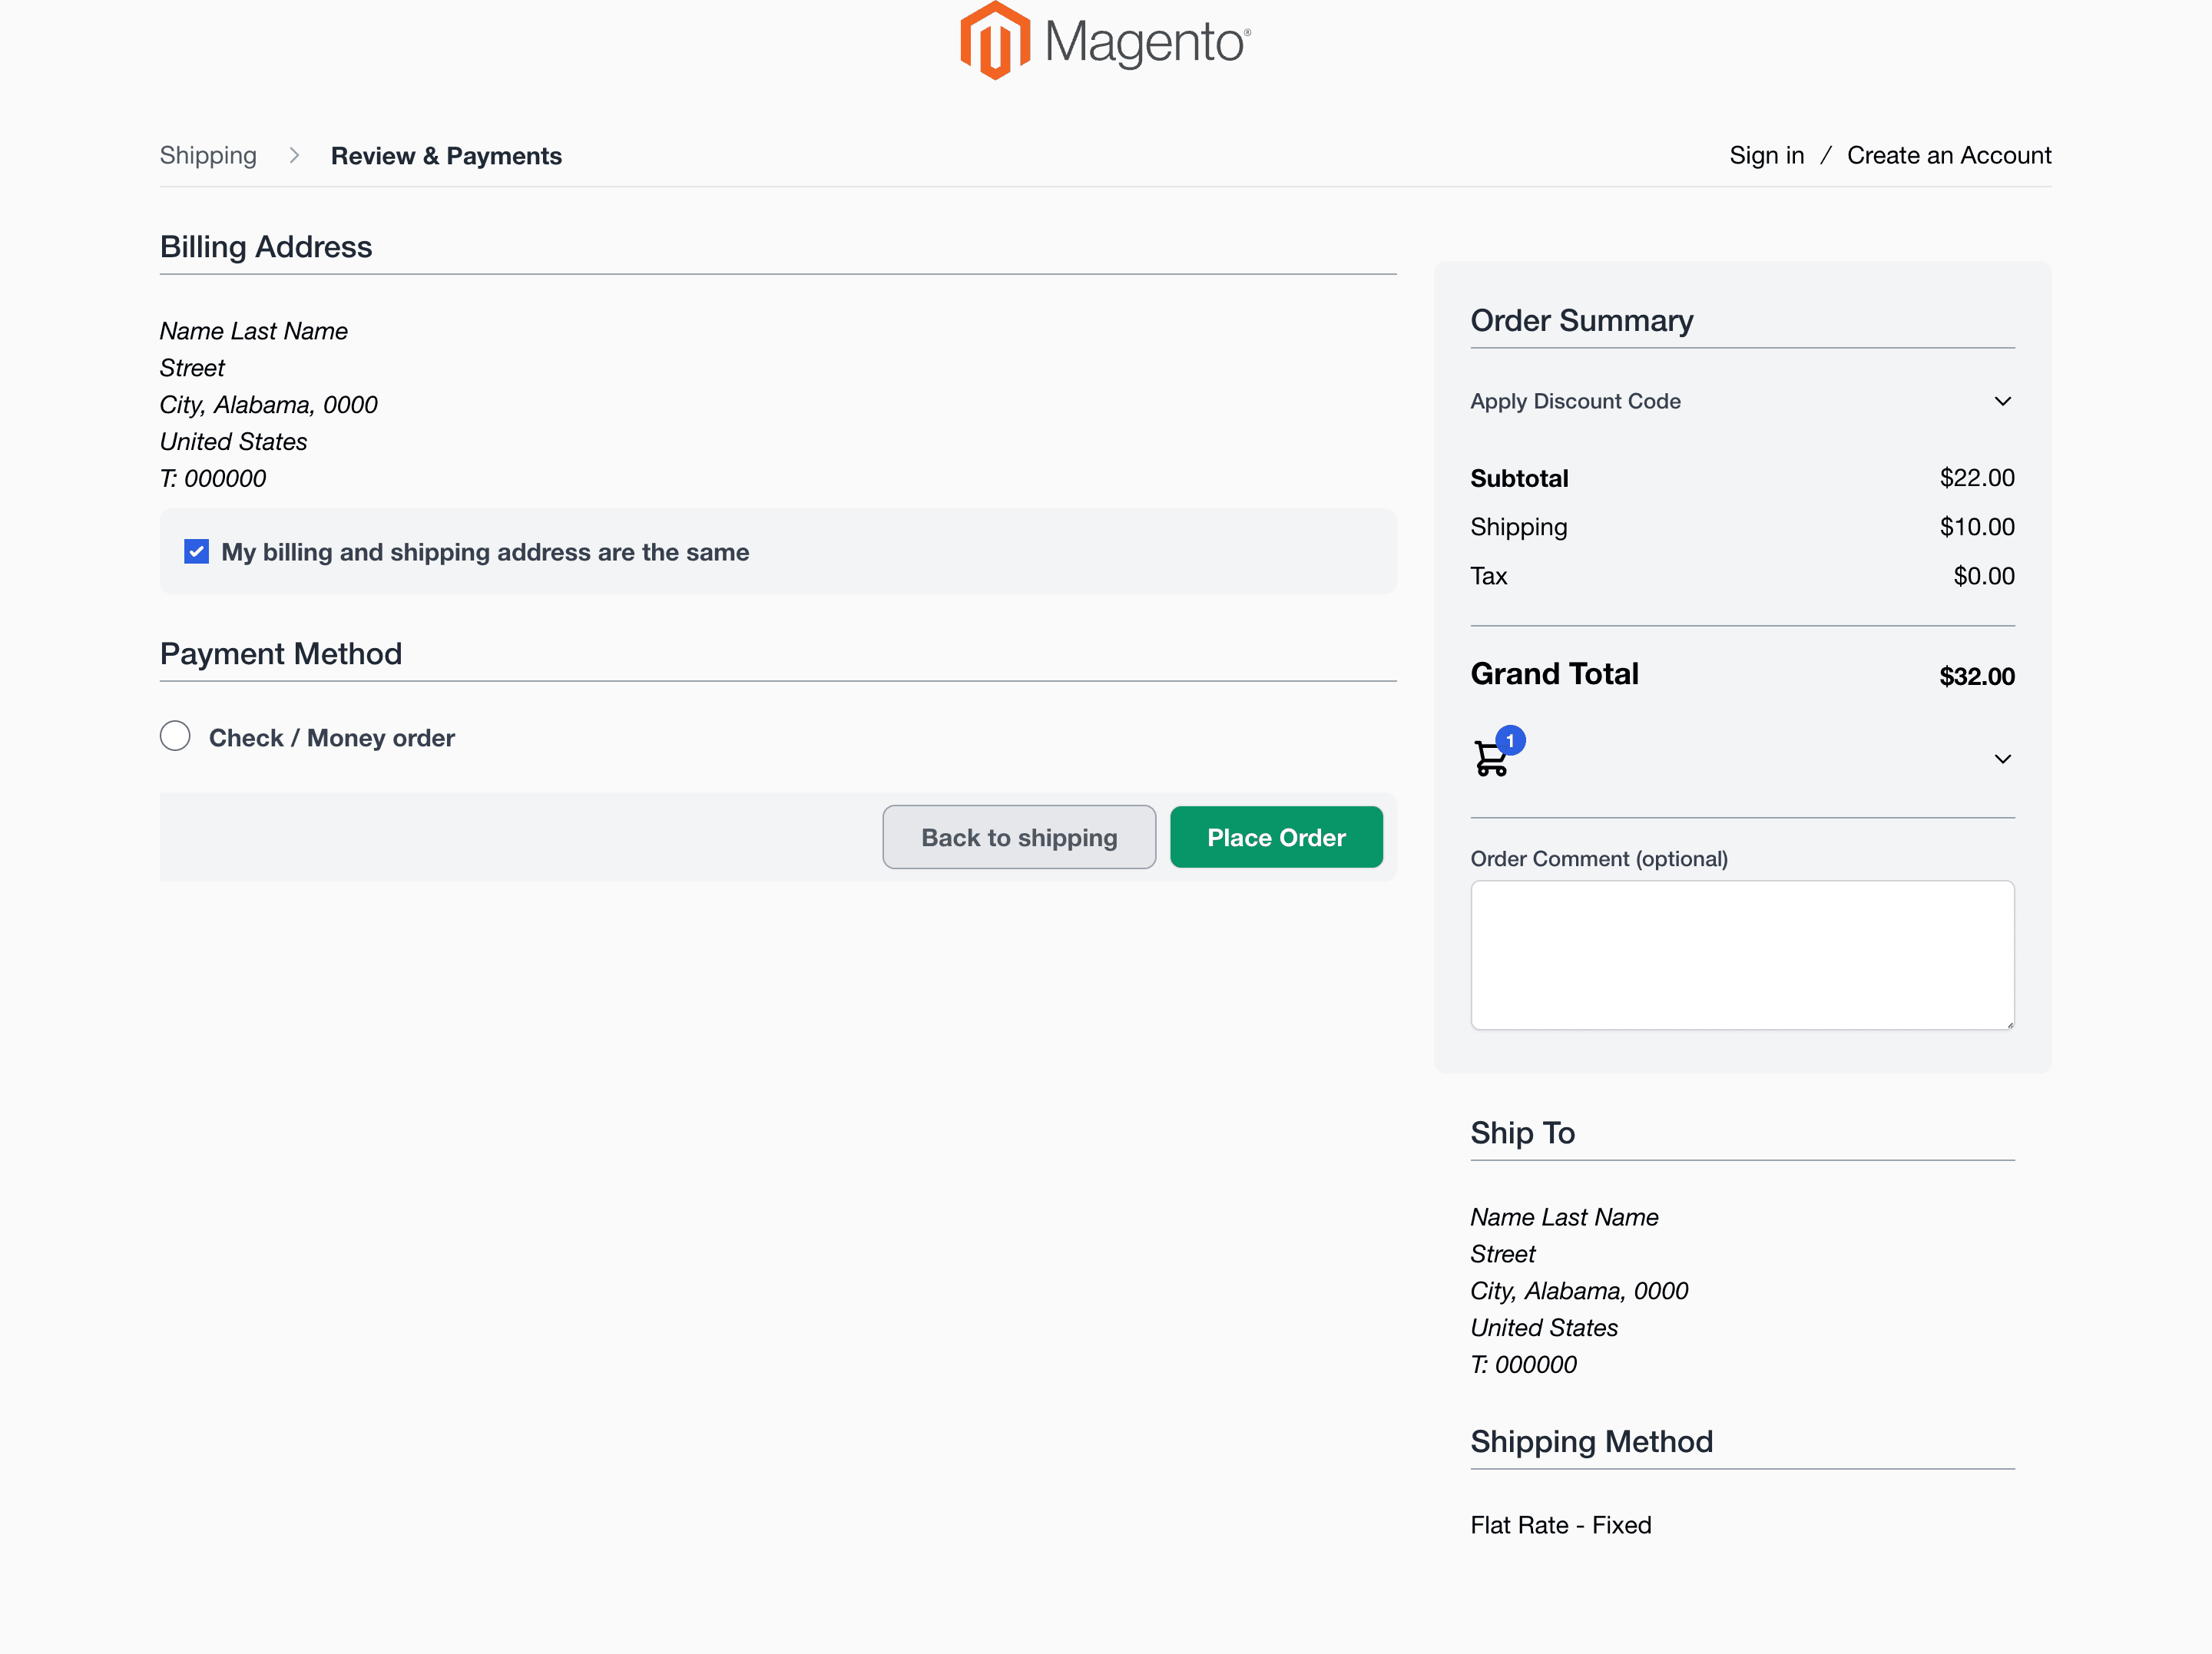Screen dimensions: 2212x1654
Task: Click the cart item count badge
Action: click(x=1510, y=740)
